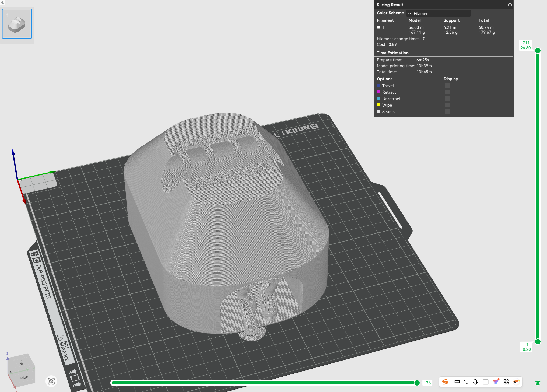Uncheck filament 1 in the Slicing Result table
This screenshot has height=392, width=547.
pyautogui.click(x=378, y=27)
